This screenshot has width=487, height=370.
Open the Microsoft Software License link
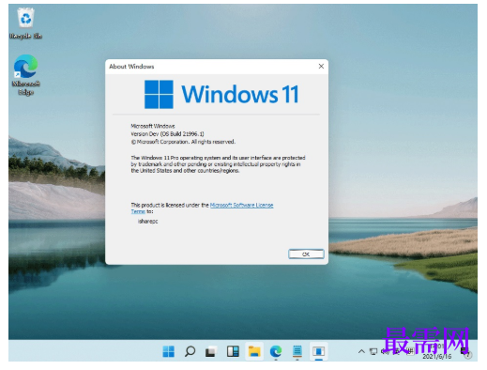(241, 205)
